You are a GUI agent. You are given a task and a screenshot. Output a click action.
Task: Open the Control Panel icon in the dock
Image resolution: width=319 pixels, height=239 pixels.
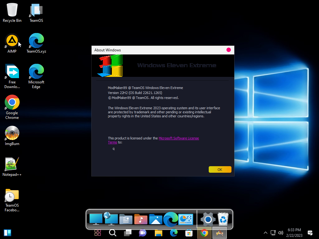point(186,219)
